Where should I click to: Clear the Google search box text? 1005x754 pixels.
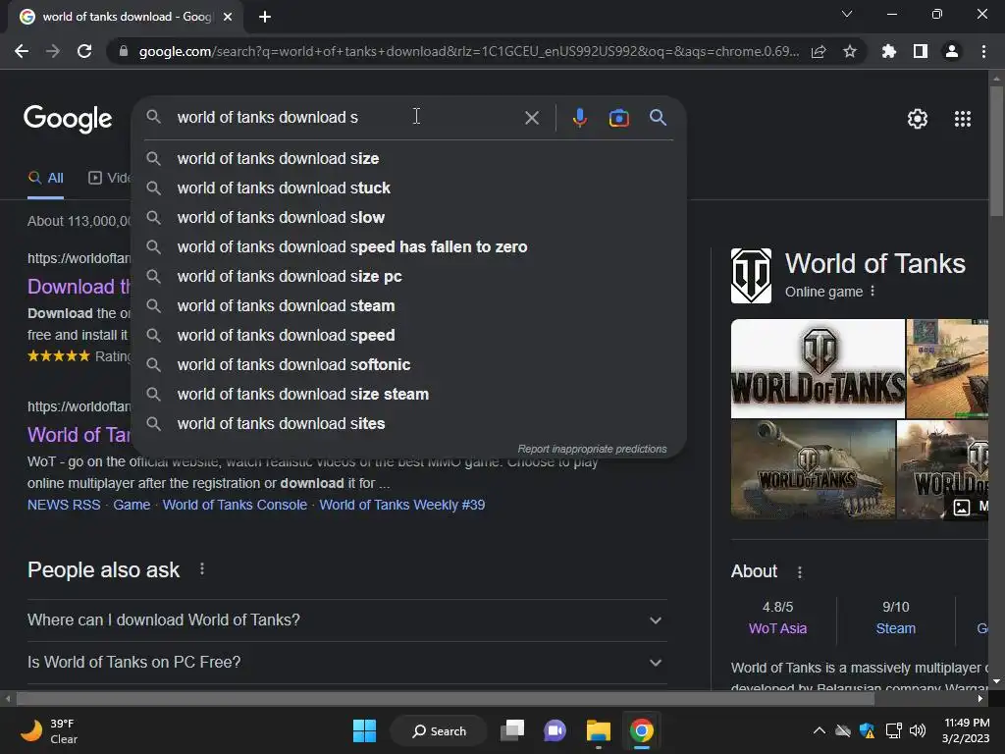tap(531, 118)
